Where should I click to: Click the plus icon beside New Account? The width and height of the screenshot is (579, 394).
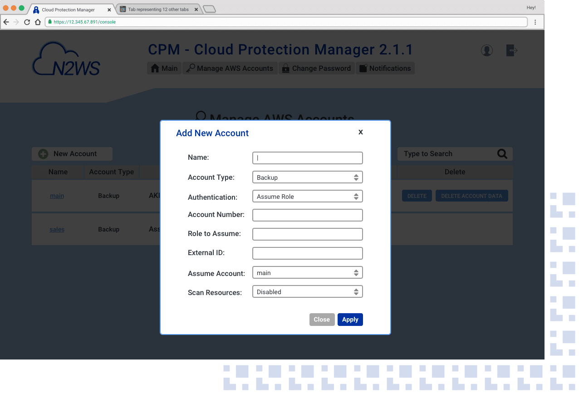tap(43, 154)
